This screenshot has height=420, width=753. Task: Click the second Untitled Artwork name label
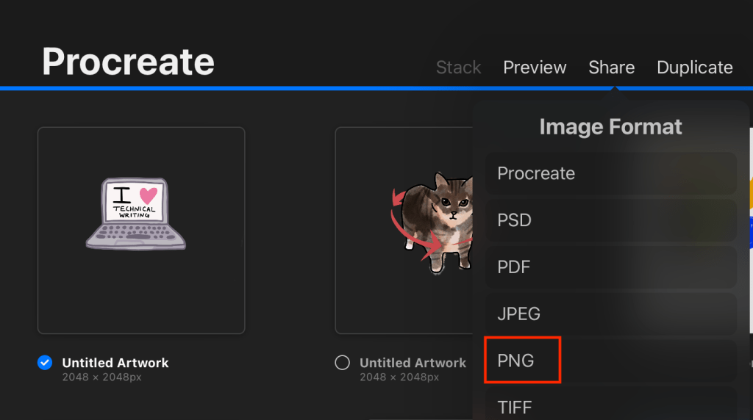click(x=413, y=363)
